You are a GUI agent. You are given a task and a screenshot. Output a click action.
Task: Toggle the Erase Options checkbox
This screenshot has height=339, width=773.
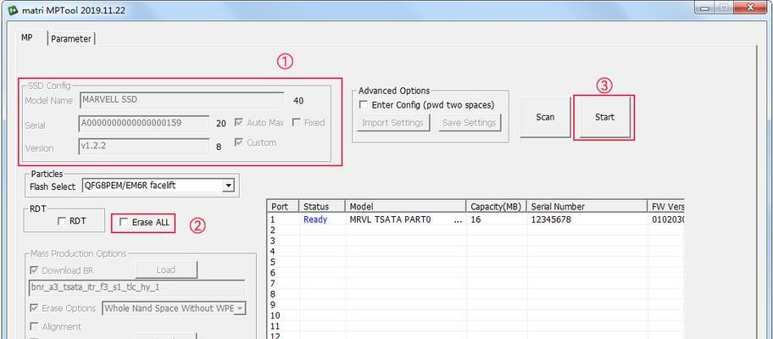point(34,308)
